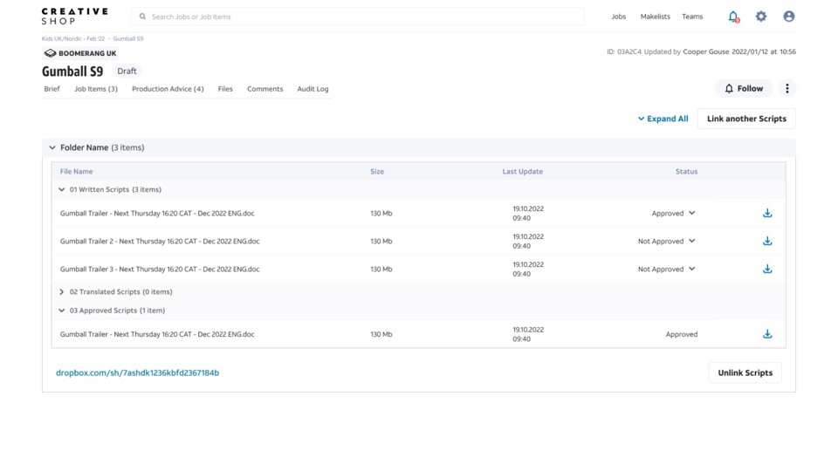Viewport: 838px width, 471px height.
Task: Open the Job Items (3) tab
Action: [96, 89]
